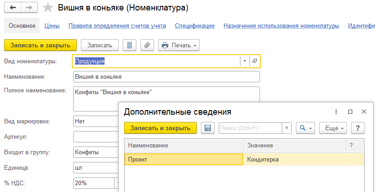
Task: Open the Печать dropdown menu
Action: pos(179,45)
